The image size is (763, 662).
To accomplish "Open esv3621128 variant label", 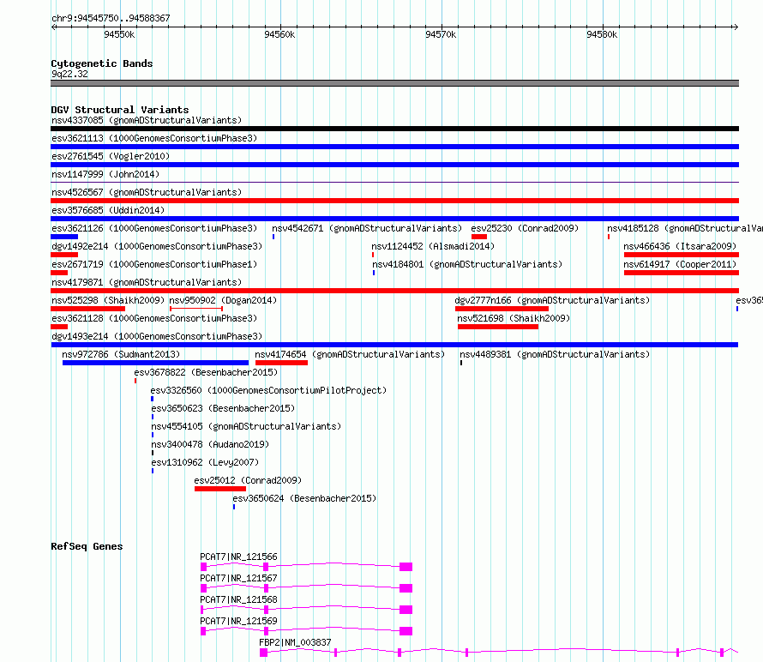I will pos(154,318).
